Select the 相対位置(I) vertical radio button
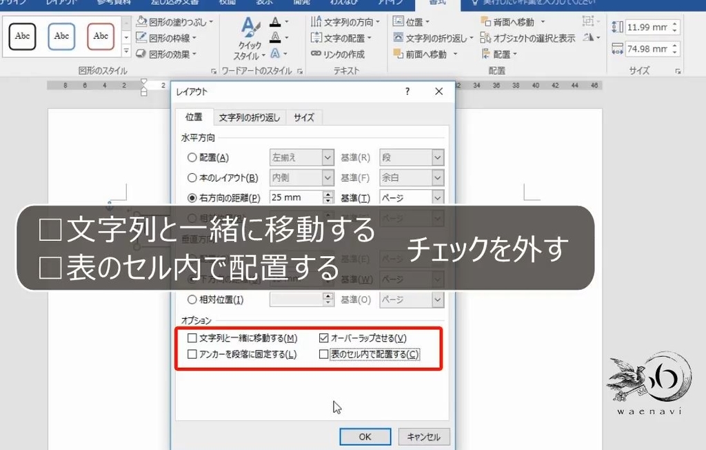 [x=192, y=300]
